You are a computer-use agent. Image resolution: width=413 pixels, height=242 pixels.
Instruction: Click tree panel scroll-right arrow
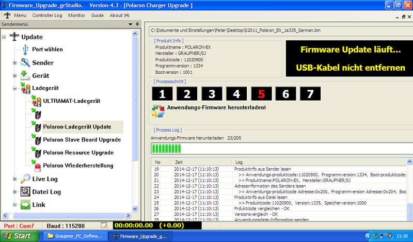pyautogui.click(x=128, y=215)
